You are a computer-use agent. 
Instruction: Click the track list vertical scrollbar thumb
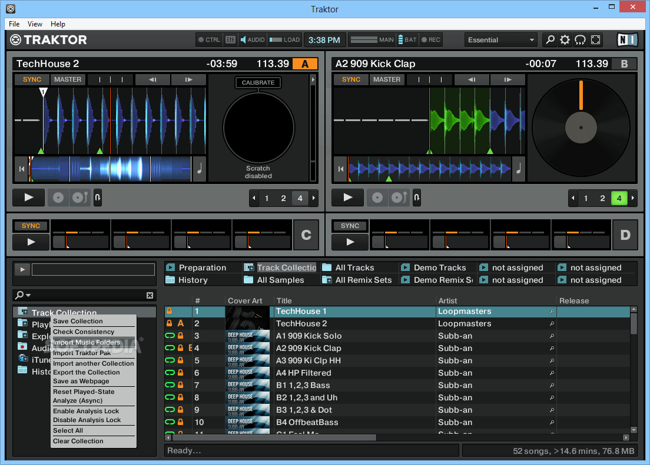click(x=634, y=324)
